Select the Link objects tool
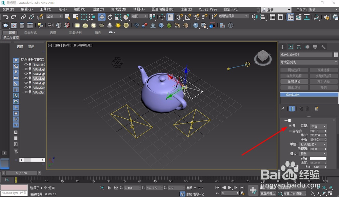Image resolution: width=339 pixels, height=197 pixels. pos(23,17)
